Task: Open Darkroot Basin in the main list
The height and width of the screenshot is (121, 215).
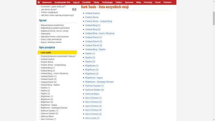Action: point(92,94)
